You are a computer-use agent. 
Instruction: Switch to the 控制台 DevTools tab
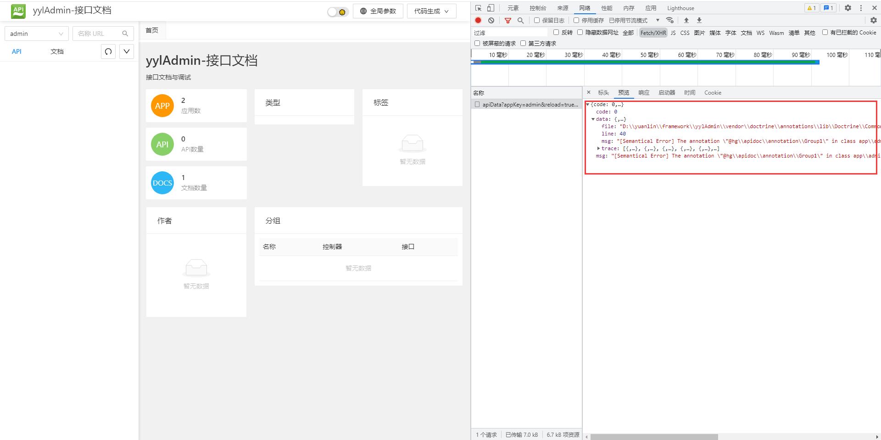tap(537, 8)
